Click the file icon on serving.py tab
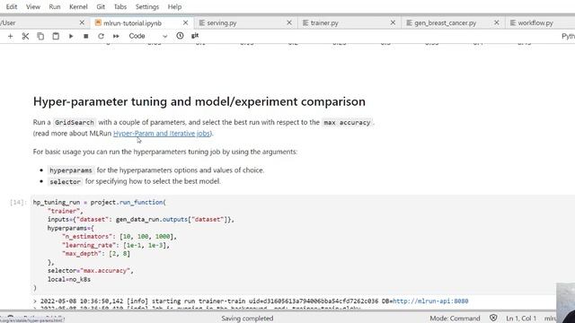Viewport: 575px width, 323px height. tap(201, 22)
